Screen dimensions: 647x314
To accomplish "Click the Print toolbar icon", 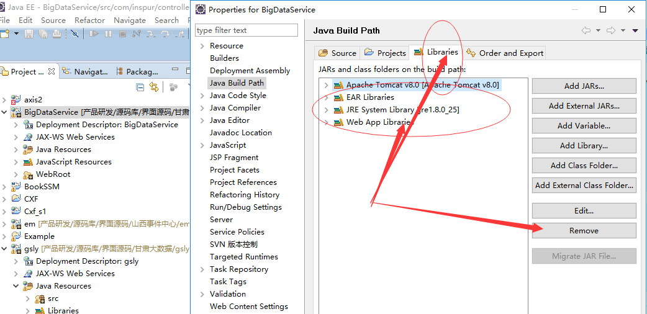I will click(x=57, y=34).
